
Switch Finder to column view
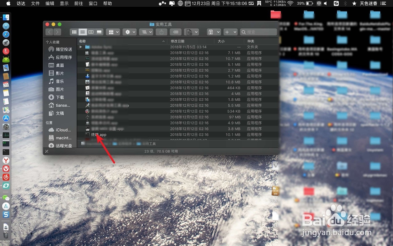click(91, 32)
